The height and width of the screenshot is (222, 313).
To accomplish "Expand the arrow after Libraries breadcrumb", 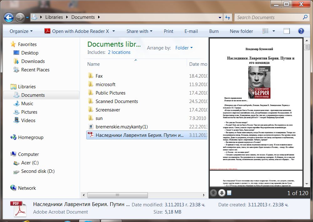I will 67,17.
